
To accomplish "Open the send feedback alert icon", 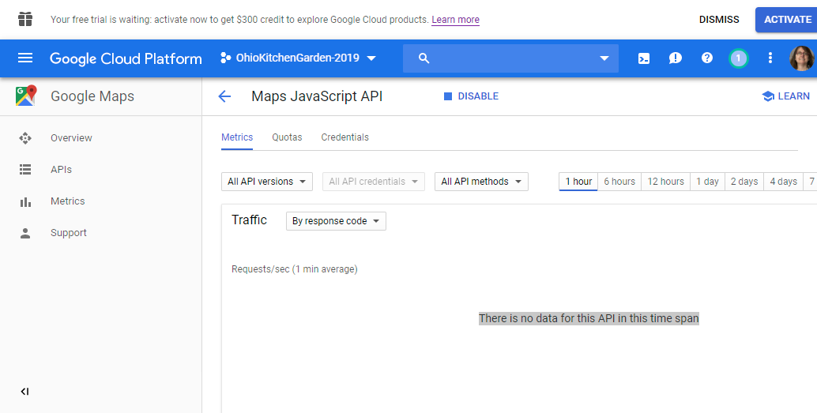I will [x=676, y=58].
